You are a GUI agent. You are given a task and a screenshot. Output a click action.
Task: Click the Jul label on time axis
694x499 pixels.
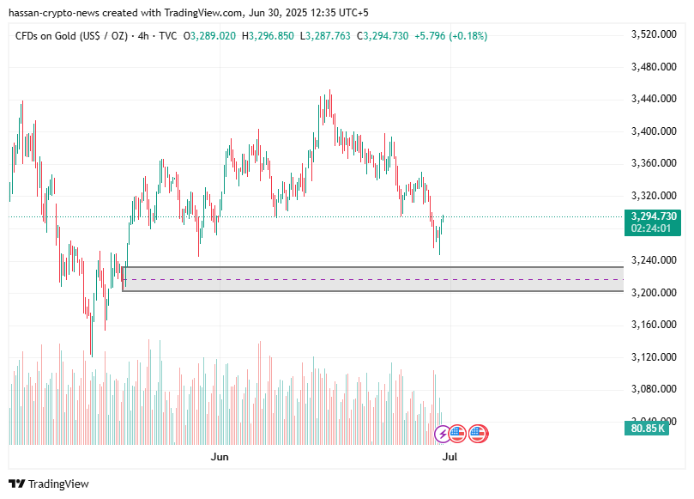[449, 457]
